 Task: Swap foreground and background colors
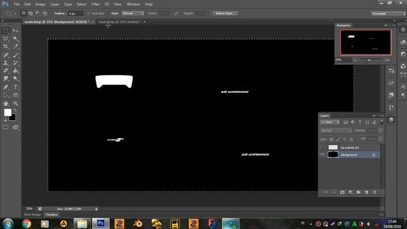tap(15, 110)
